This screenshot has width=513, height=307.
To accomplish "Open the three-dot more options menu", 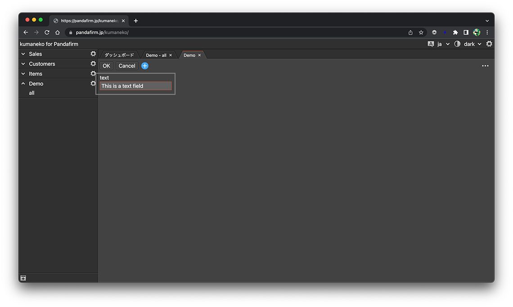I will pyautogui.click(x=485, y=66).
